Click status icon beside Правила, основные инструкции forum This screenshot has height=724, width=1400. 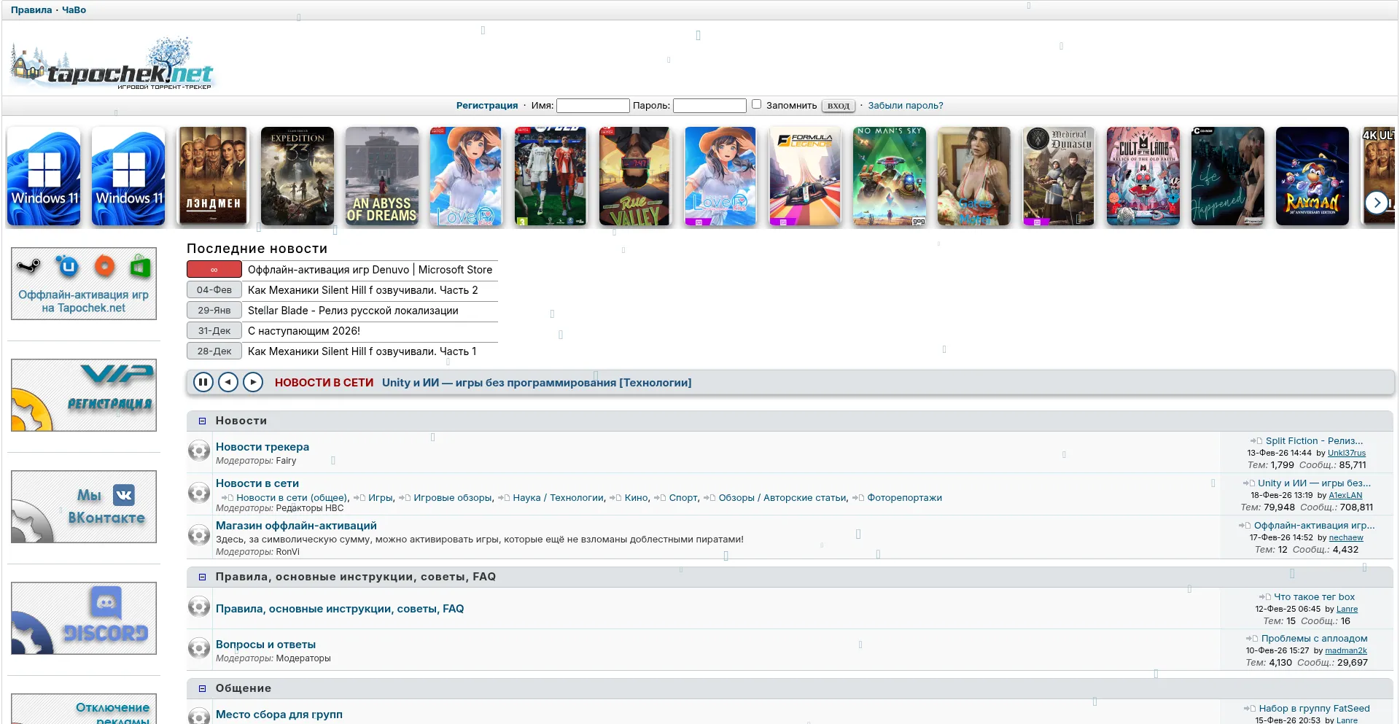(x=199, y=607)
